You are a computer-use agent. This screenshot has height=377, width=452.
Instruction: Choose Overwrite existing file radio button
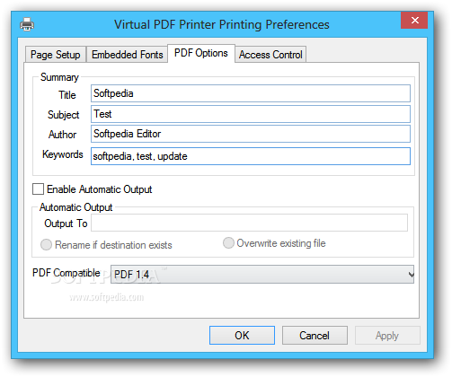tap(228, 243)
